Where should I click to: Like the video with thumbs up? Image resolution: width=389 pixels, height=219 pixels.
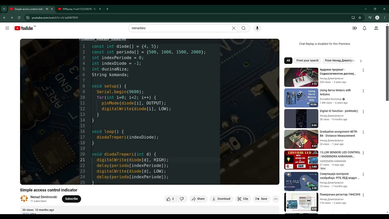[170, 199]
